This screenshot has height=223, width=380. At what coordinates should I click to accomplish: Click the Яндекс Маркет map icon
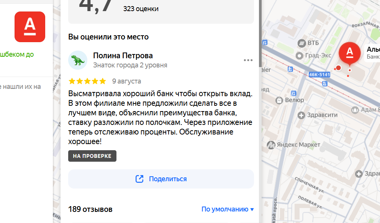pos(271,145)
